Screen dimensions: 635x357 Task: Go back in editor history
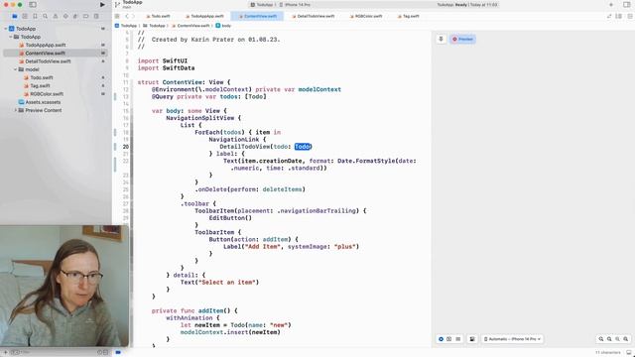[x=127, y=16]
